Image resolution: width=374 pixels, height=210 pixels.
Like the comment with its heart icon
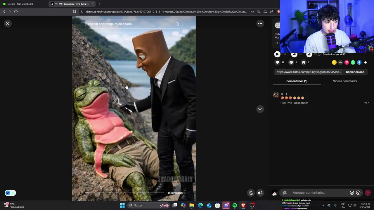365,103
